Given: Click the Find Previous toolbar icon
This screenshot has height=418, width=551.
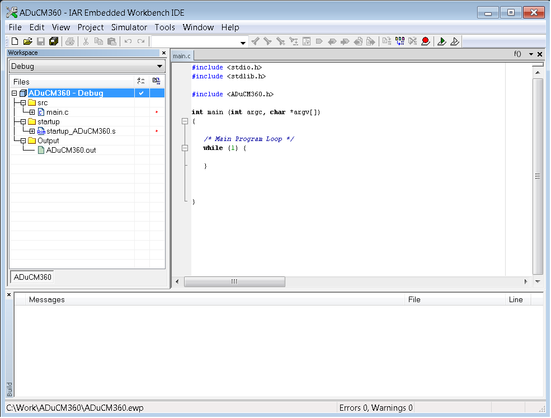Looking at the screenshot, I should coord(256,41).
